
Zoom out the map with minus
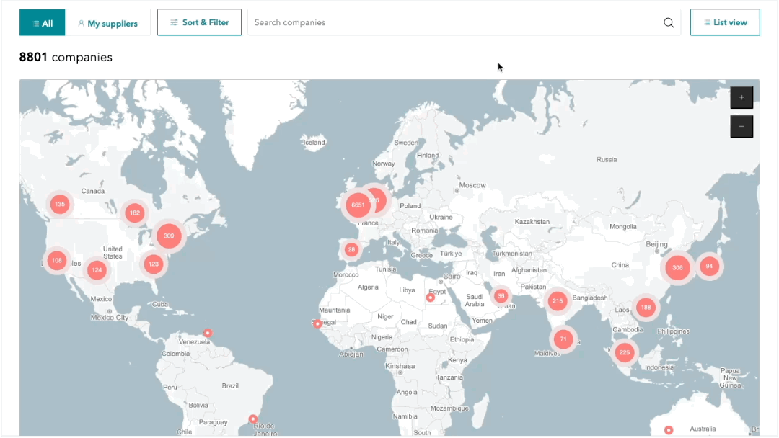[741, 127]
